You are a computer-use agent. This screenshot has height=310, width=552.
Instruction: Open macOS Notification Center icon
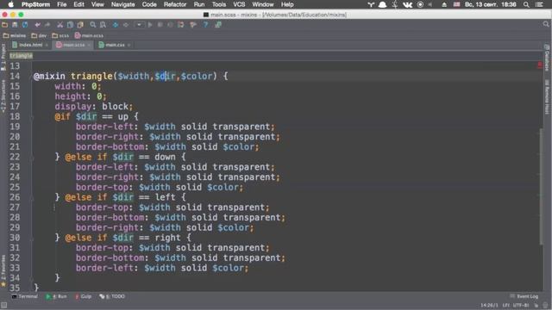pos(539,4)
